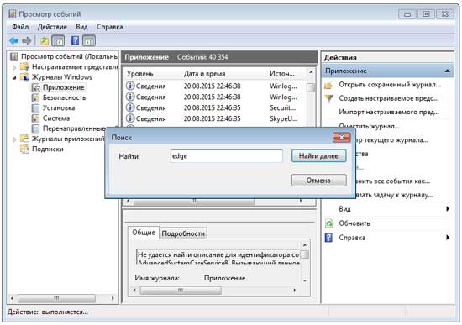Click the Подписки icon in tree
Viewport: 462px width, 325px height.
24,149
